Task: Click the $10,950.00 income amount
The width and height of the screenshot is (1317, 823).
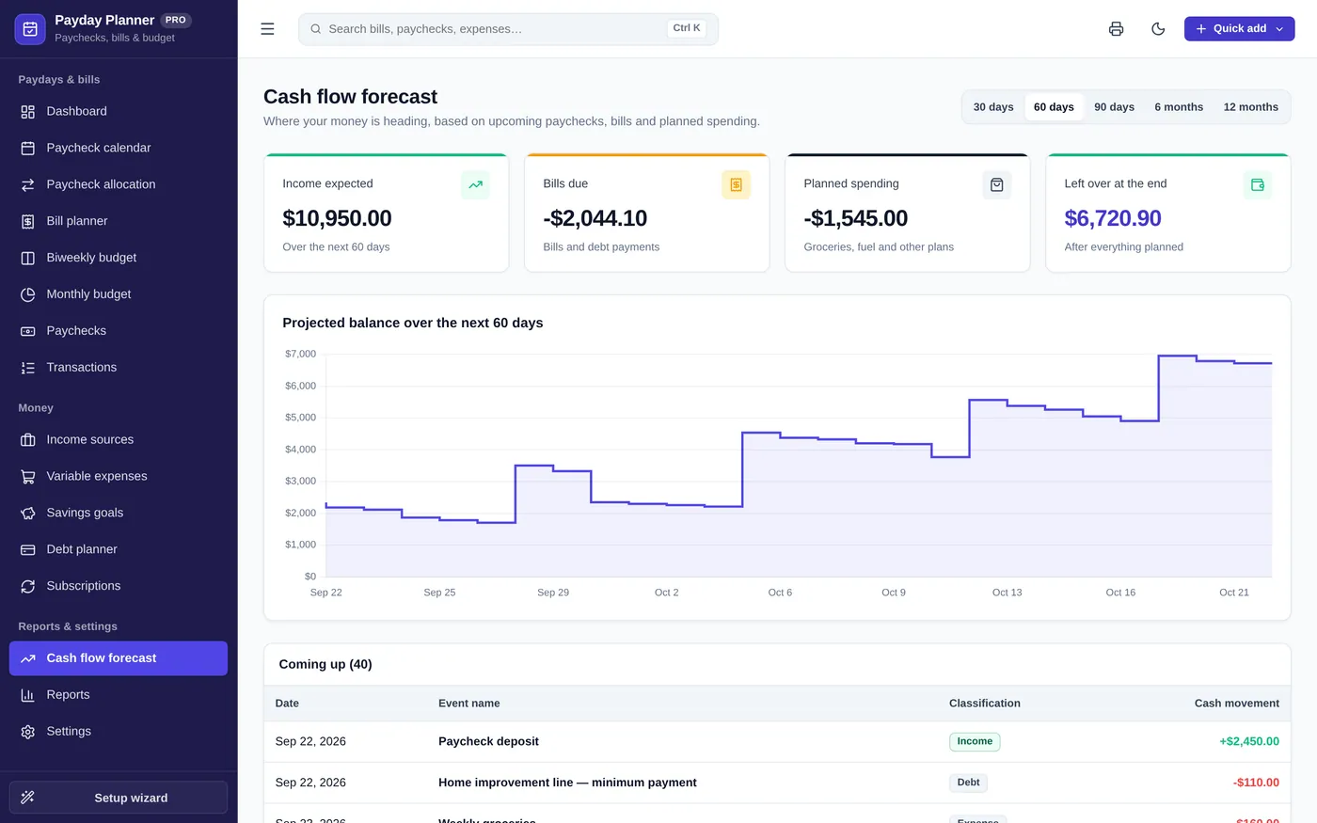Action: pyautogui.click(x=337, y=218)
